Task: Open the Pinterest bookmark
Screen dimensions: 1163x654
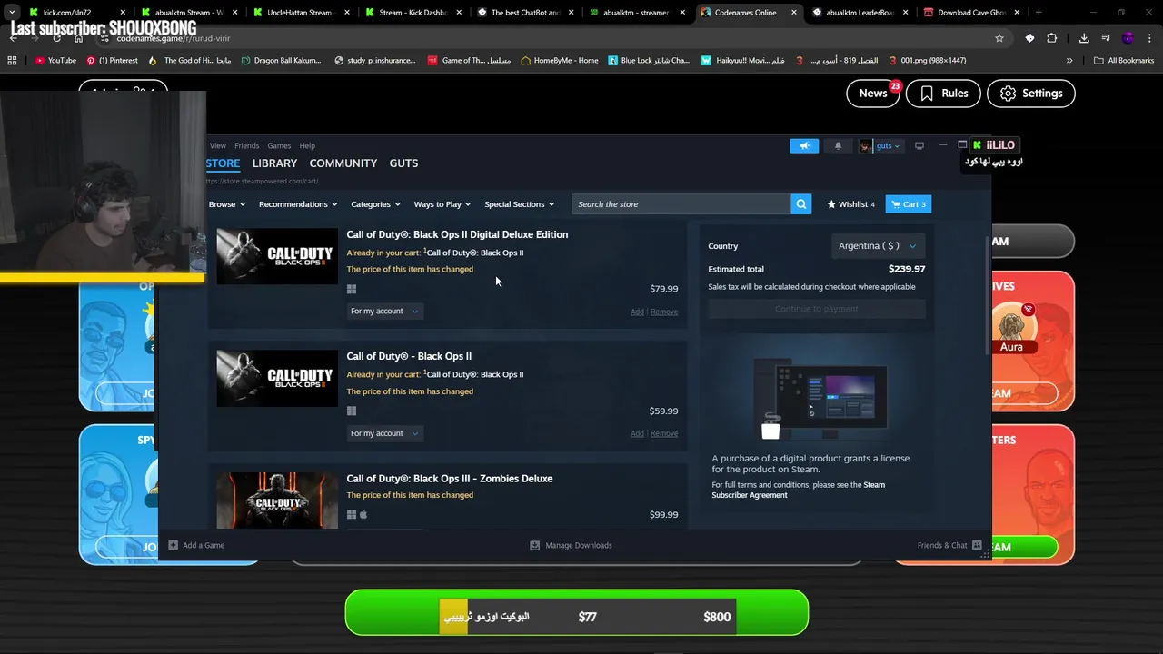Action: tap(112, 61)
